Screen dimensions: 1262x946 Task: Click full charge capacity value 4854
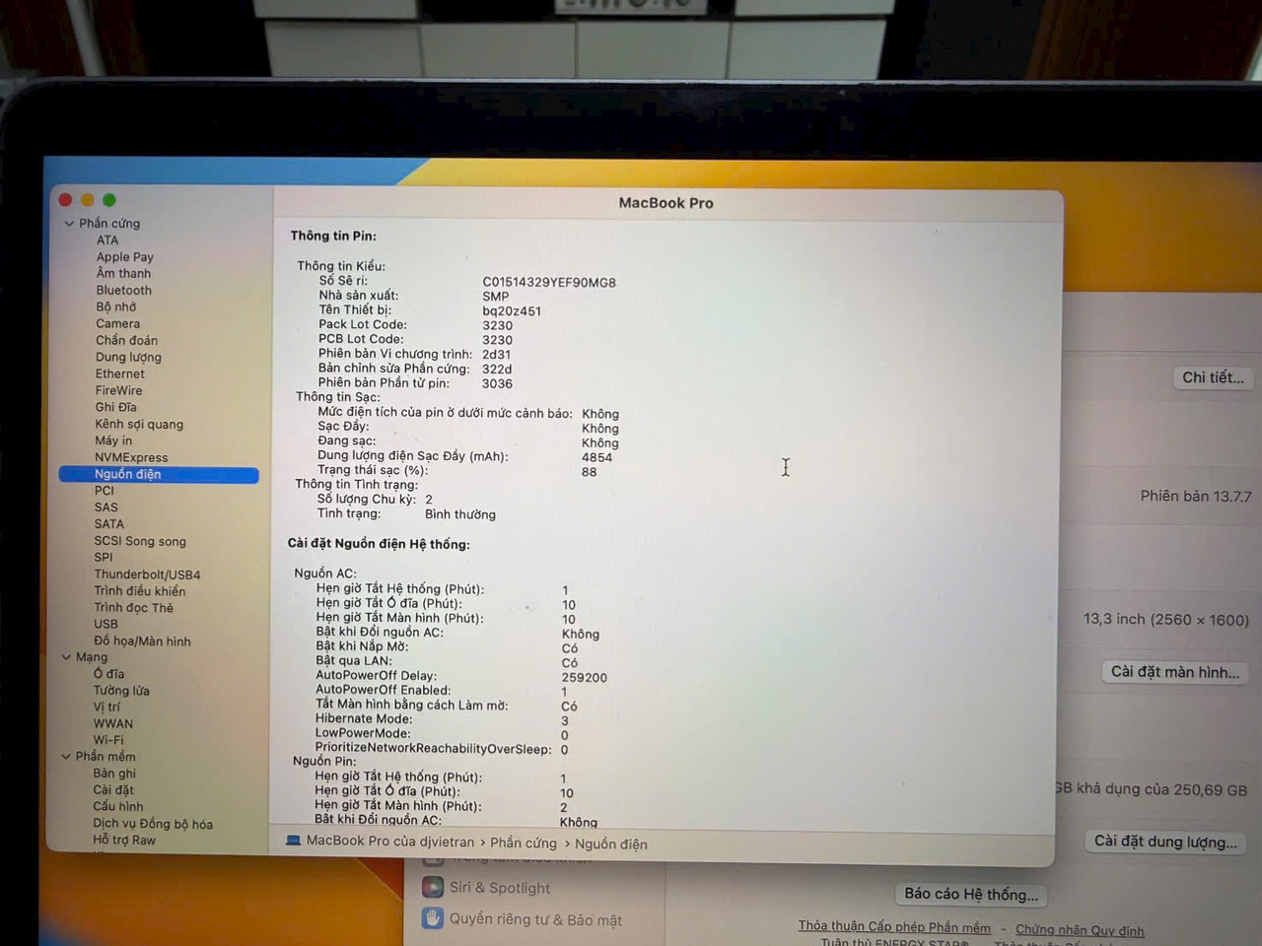click(x=596, y=457)
